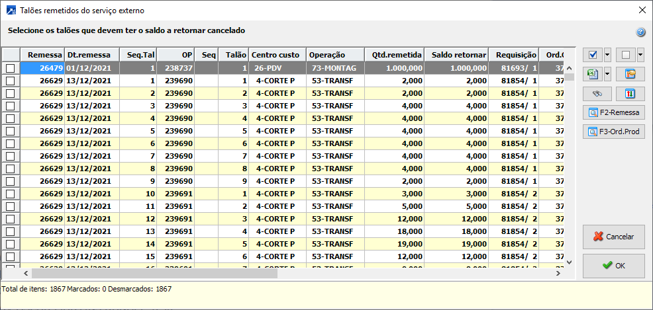The image size is (653, 310).
Task: Click the app icon in title bar
Action: 10,11
